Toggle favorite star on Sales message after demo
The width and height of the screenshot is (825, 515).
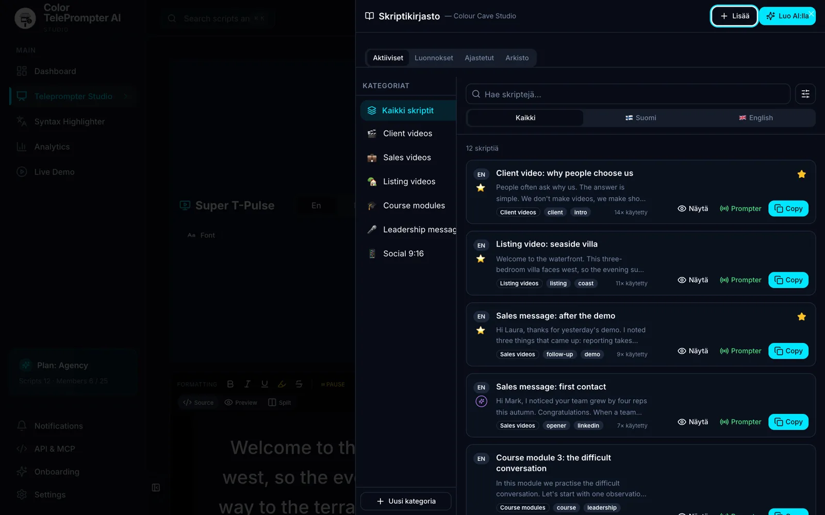[x=801, y=317]
